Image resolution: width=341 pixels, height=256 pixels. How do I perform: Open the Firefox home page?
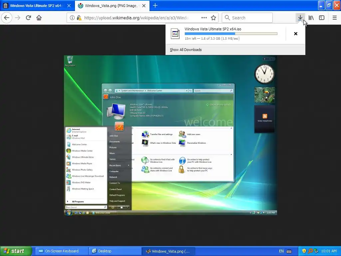[x=39, y=18]
